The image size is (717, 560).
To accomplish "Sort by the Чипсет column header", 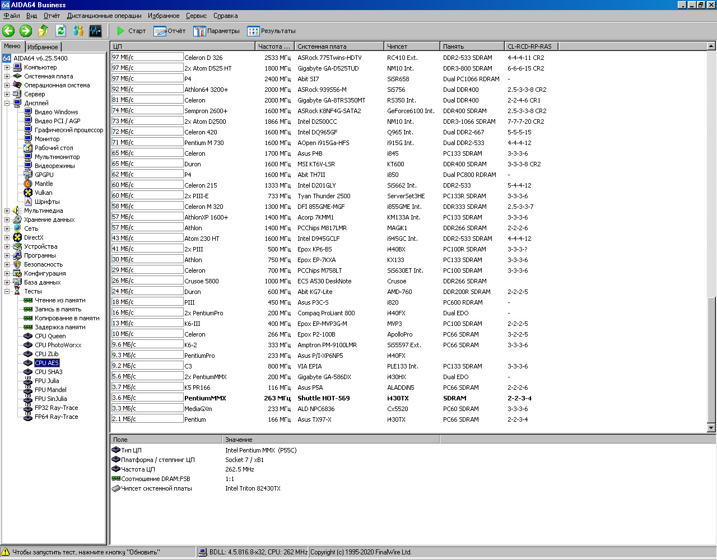I will [412, 46].
